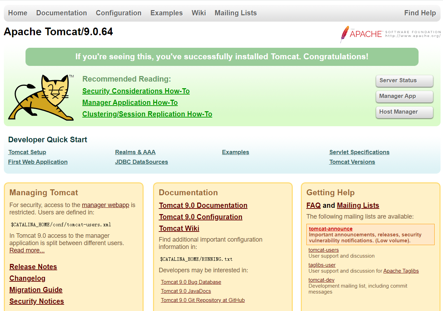The height and width of the screenshot is (311, 443).
Task: Launch the Manager App
Action: pos(404,96)
